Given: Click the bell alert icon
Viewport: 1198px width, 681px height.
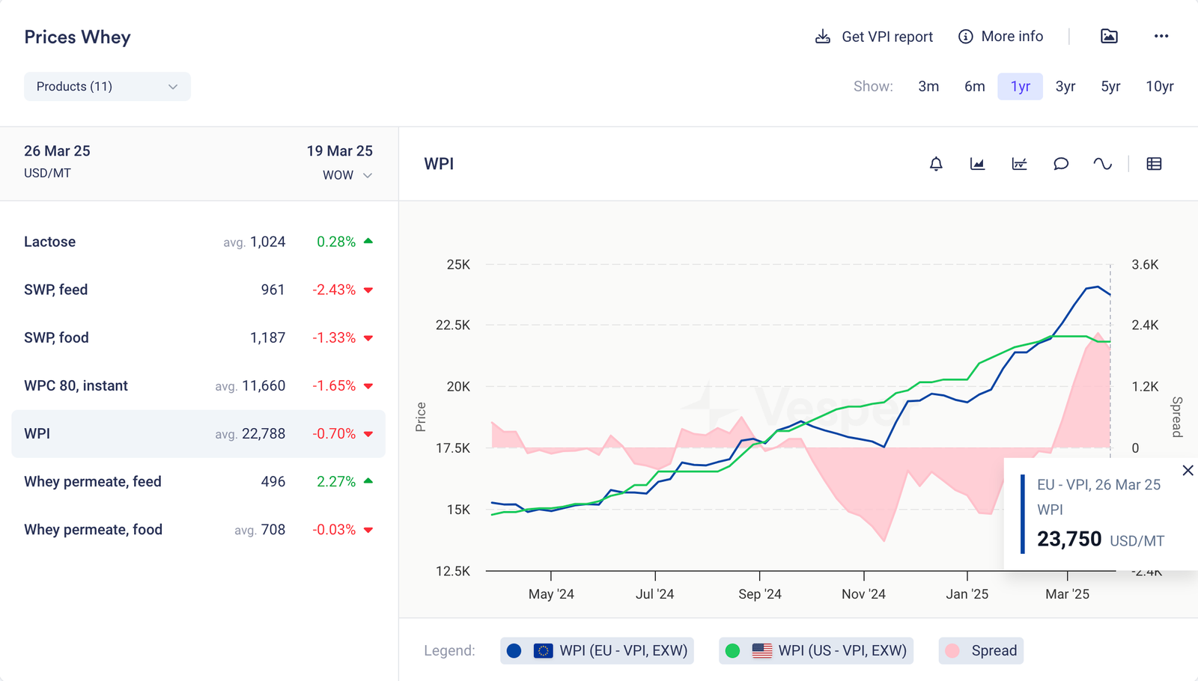Looking at the screenshot, I should [936, 164].
